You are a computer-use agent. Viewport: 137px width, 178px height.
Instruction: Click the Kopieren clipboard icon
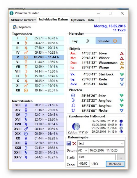click(15, 27)
